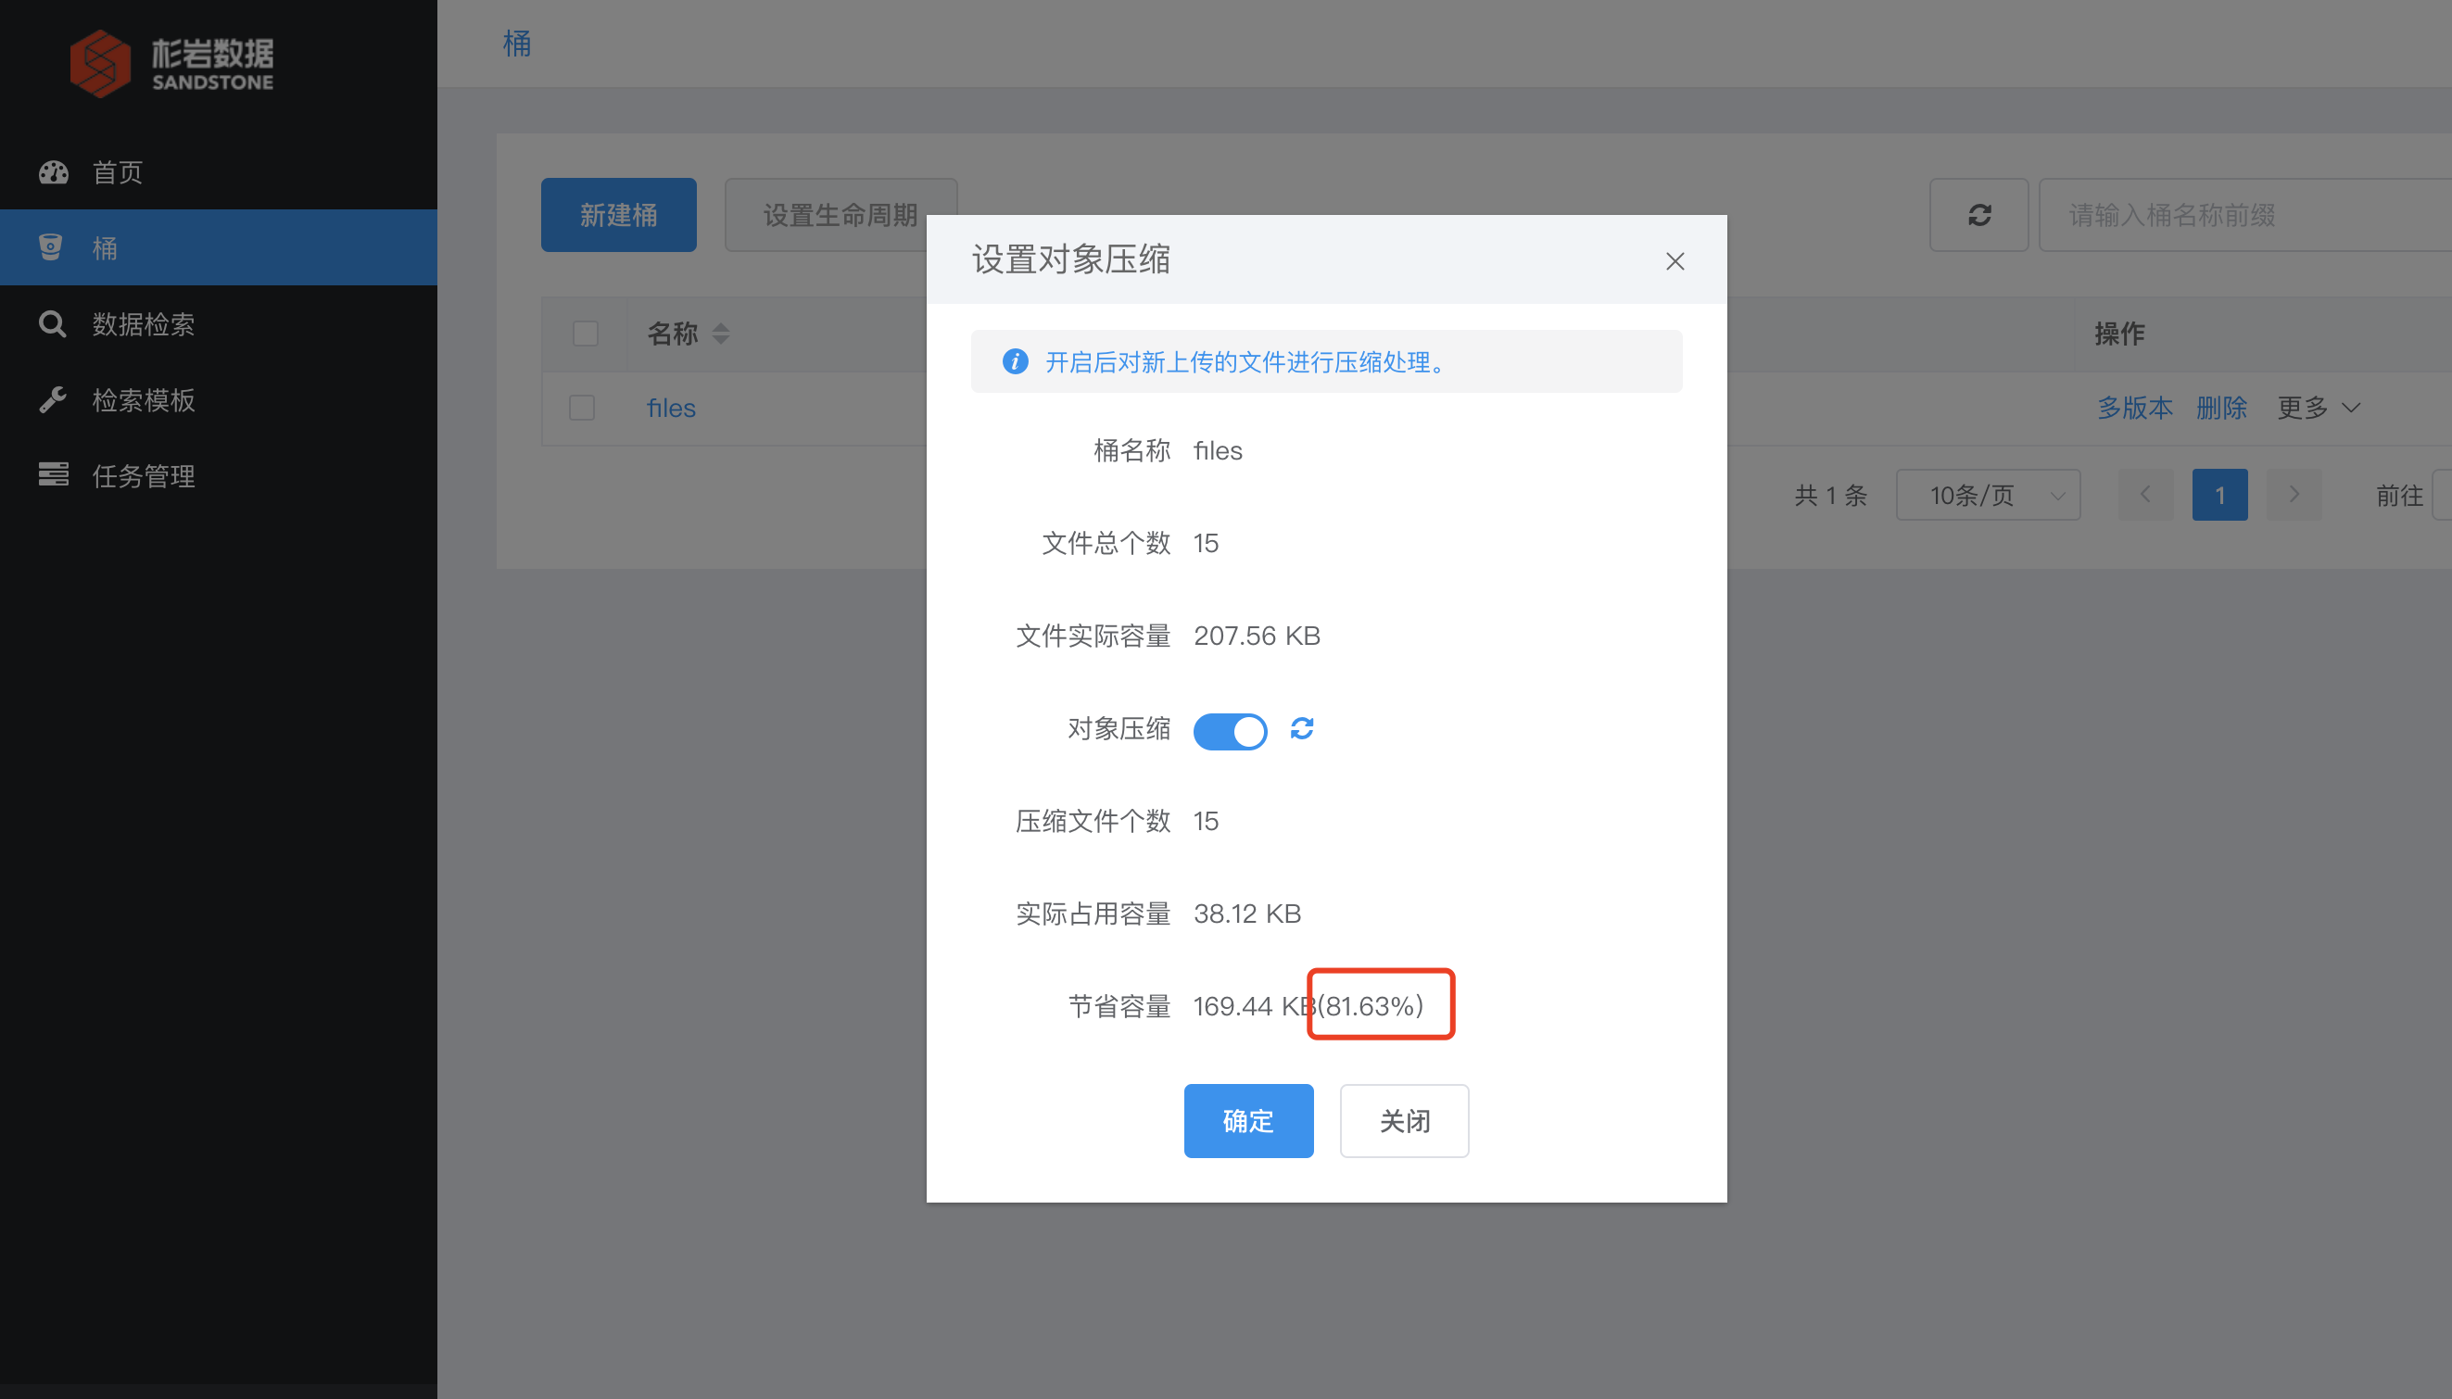Click the 数据检索 search icon
Viewport: 2452px width, 1399px height.
pyautogui.click(x=52, y=323)
